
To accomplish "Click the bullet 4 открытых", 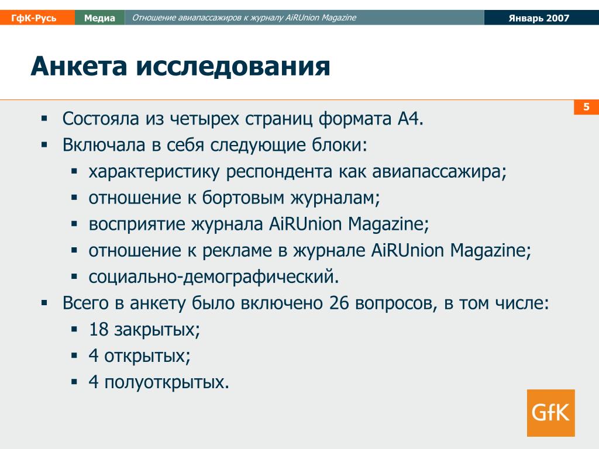I will (x=139, y=356).
